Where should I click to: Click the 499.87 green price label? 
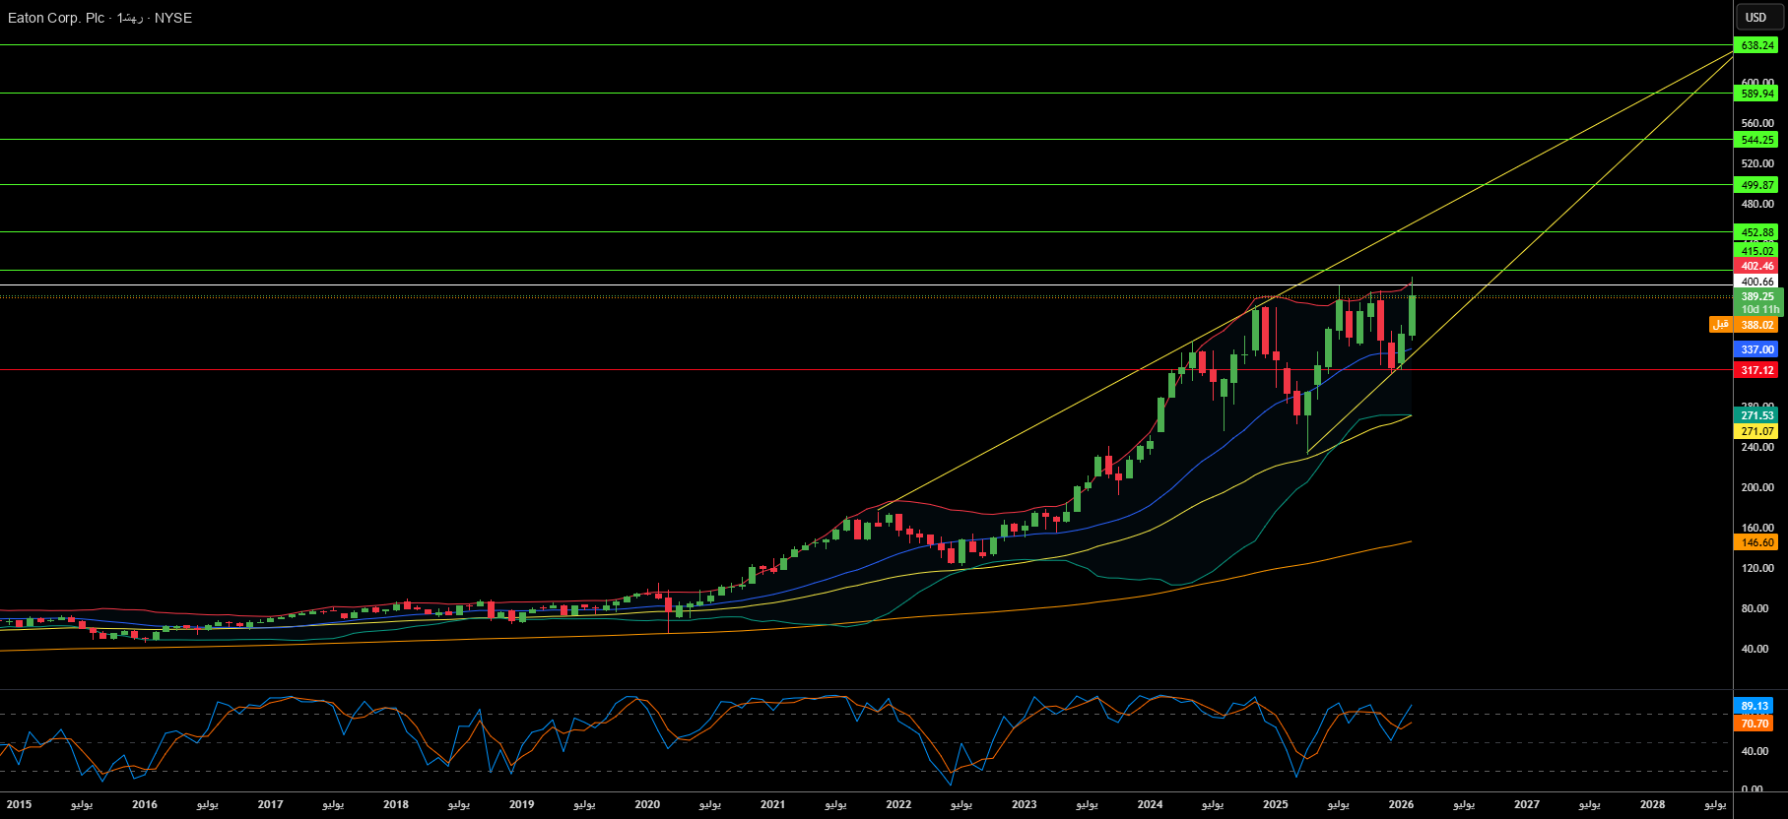1756,185
